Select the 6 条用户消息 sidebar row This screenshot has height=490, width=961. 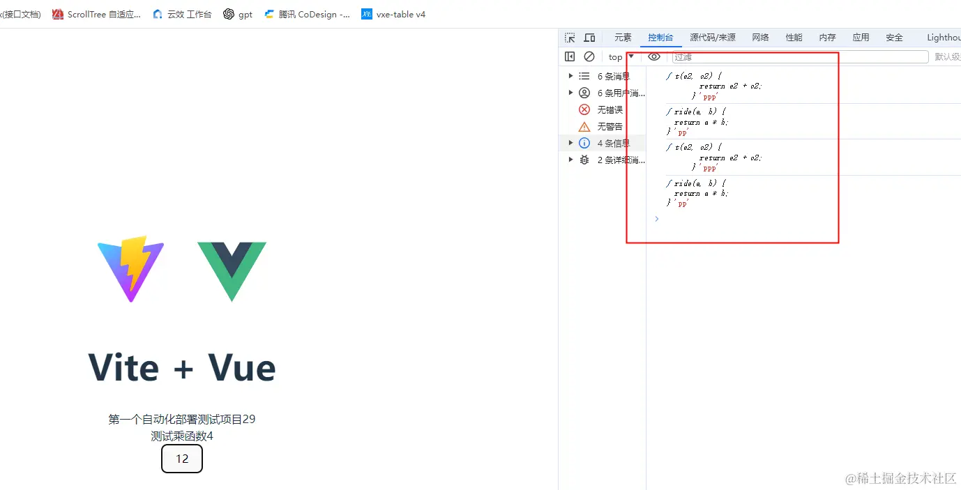coord(603,93)
